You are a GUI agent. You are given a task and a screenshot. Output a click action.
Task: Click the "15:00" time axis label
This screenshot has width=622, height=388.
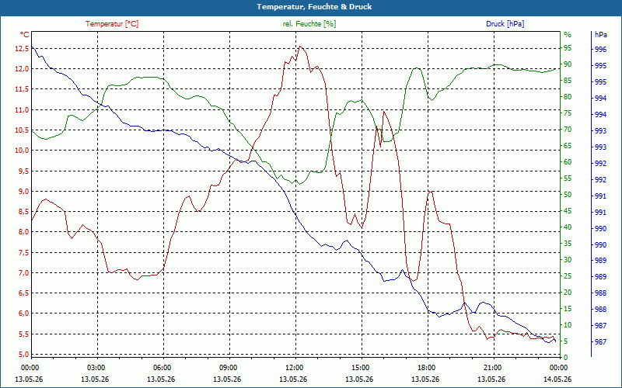361,367
